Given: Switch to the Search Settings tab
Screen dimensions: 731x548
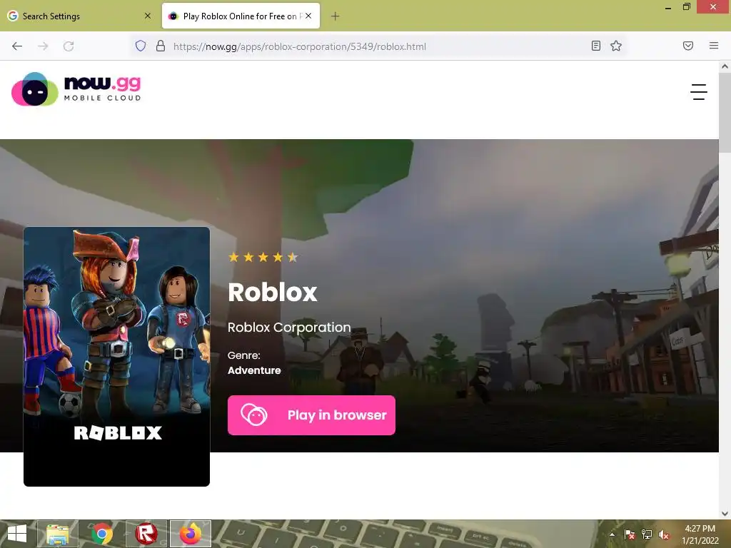Looking at the screenshot, I should pyautogui.click(x=79, y=16).
